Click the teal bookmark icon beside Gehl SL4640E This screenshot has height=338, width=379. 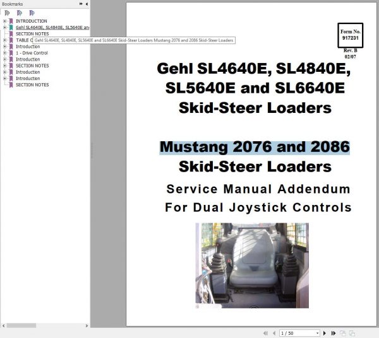[x=11, y=27]
